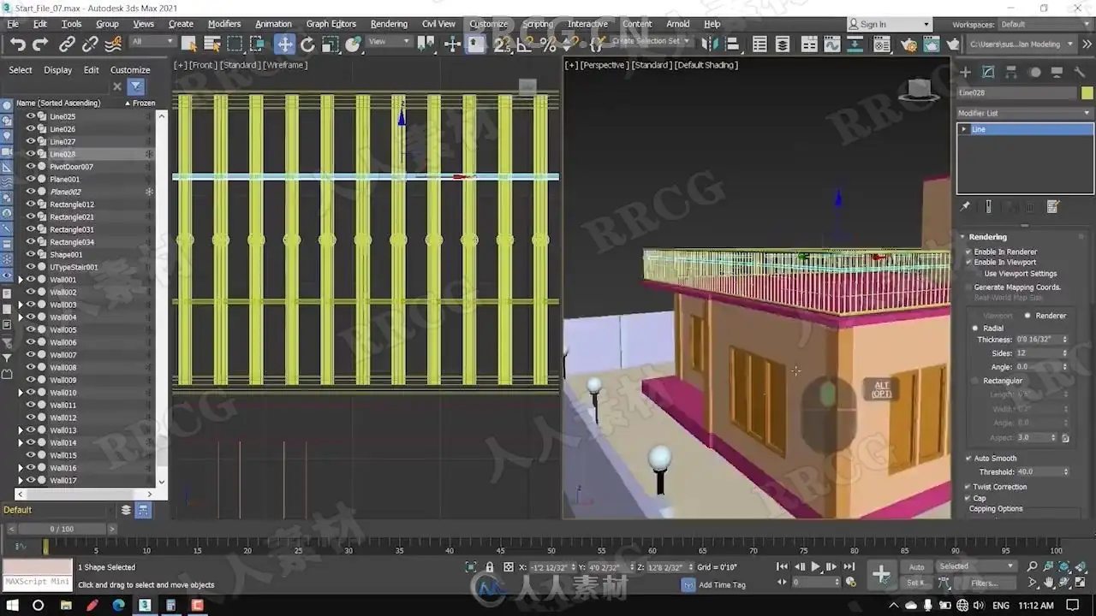The height and width of the screenshot is (616, 1096).
Task: Open the Workspaces Default dropdown
Action: (1045, 25)
